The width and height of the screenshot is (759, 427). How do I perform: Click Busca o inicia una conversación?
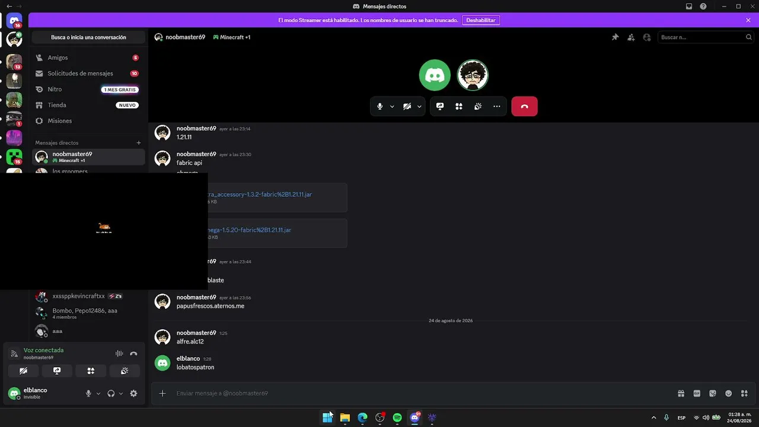(88, 37)
